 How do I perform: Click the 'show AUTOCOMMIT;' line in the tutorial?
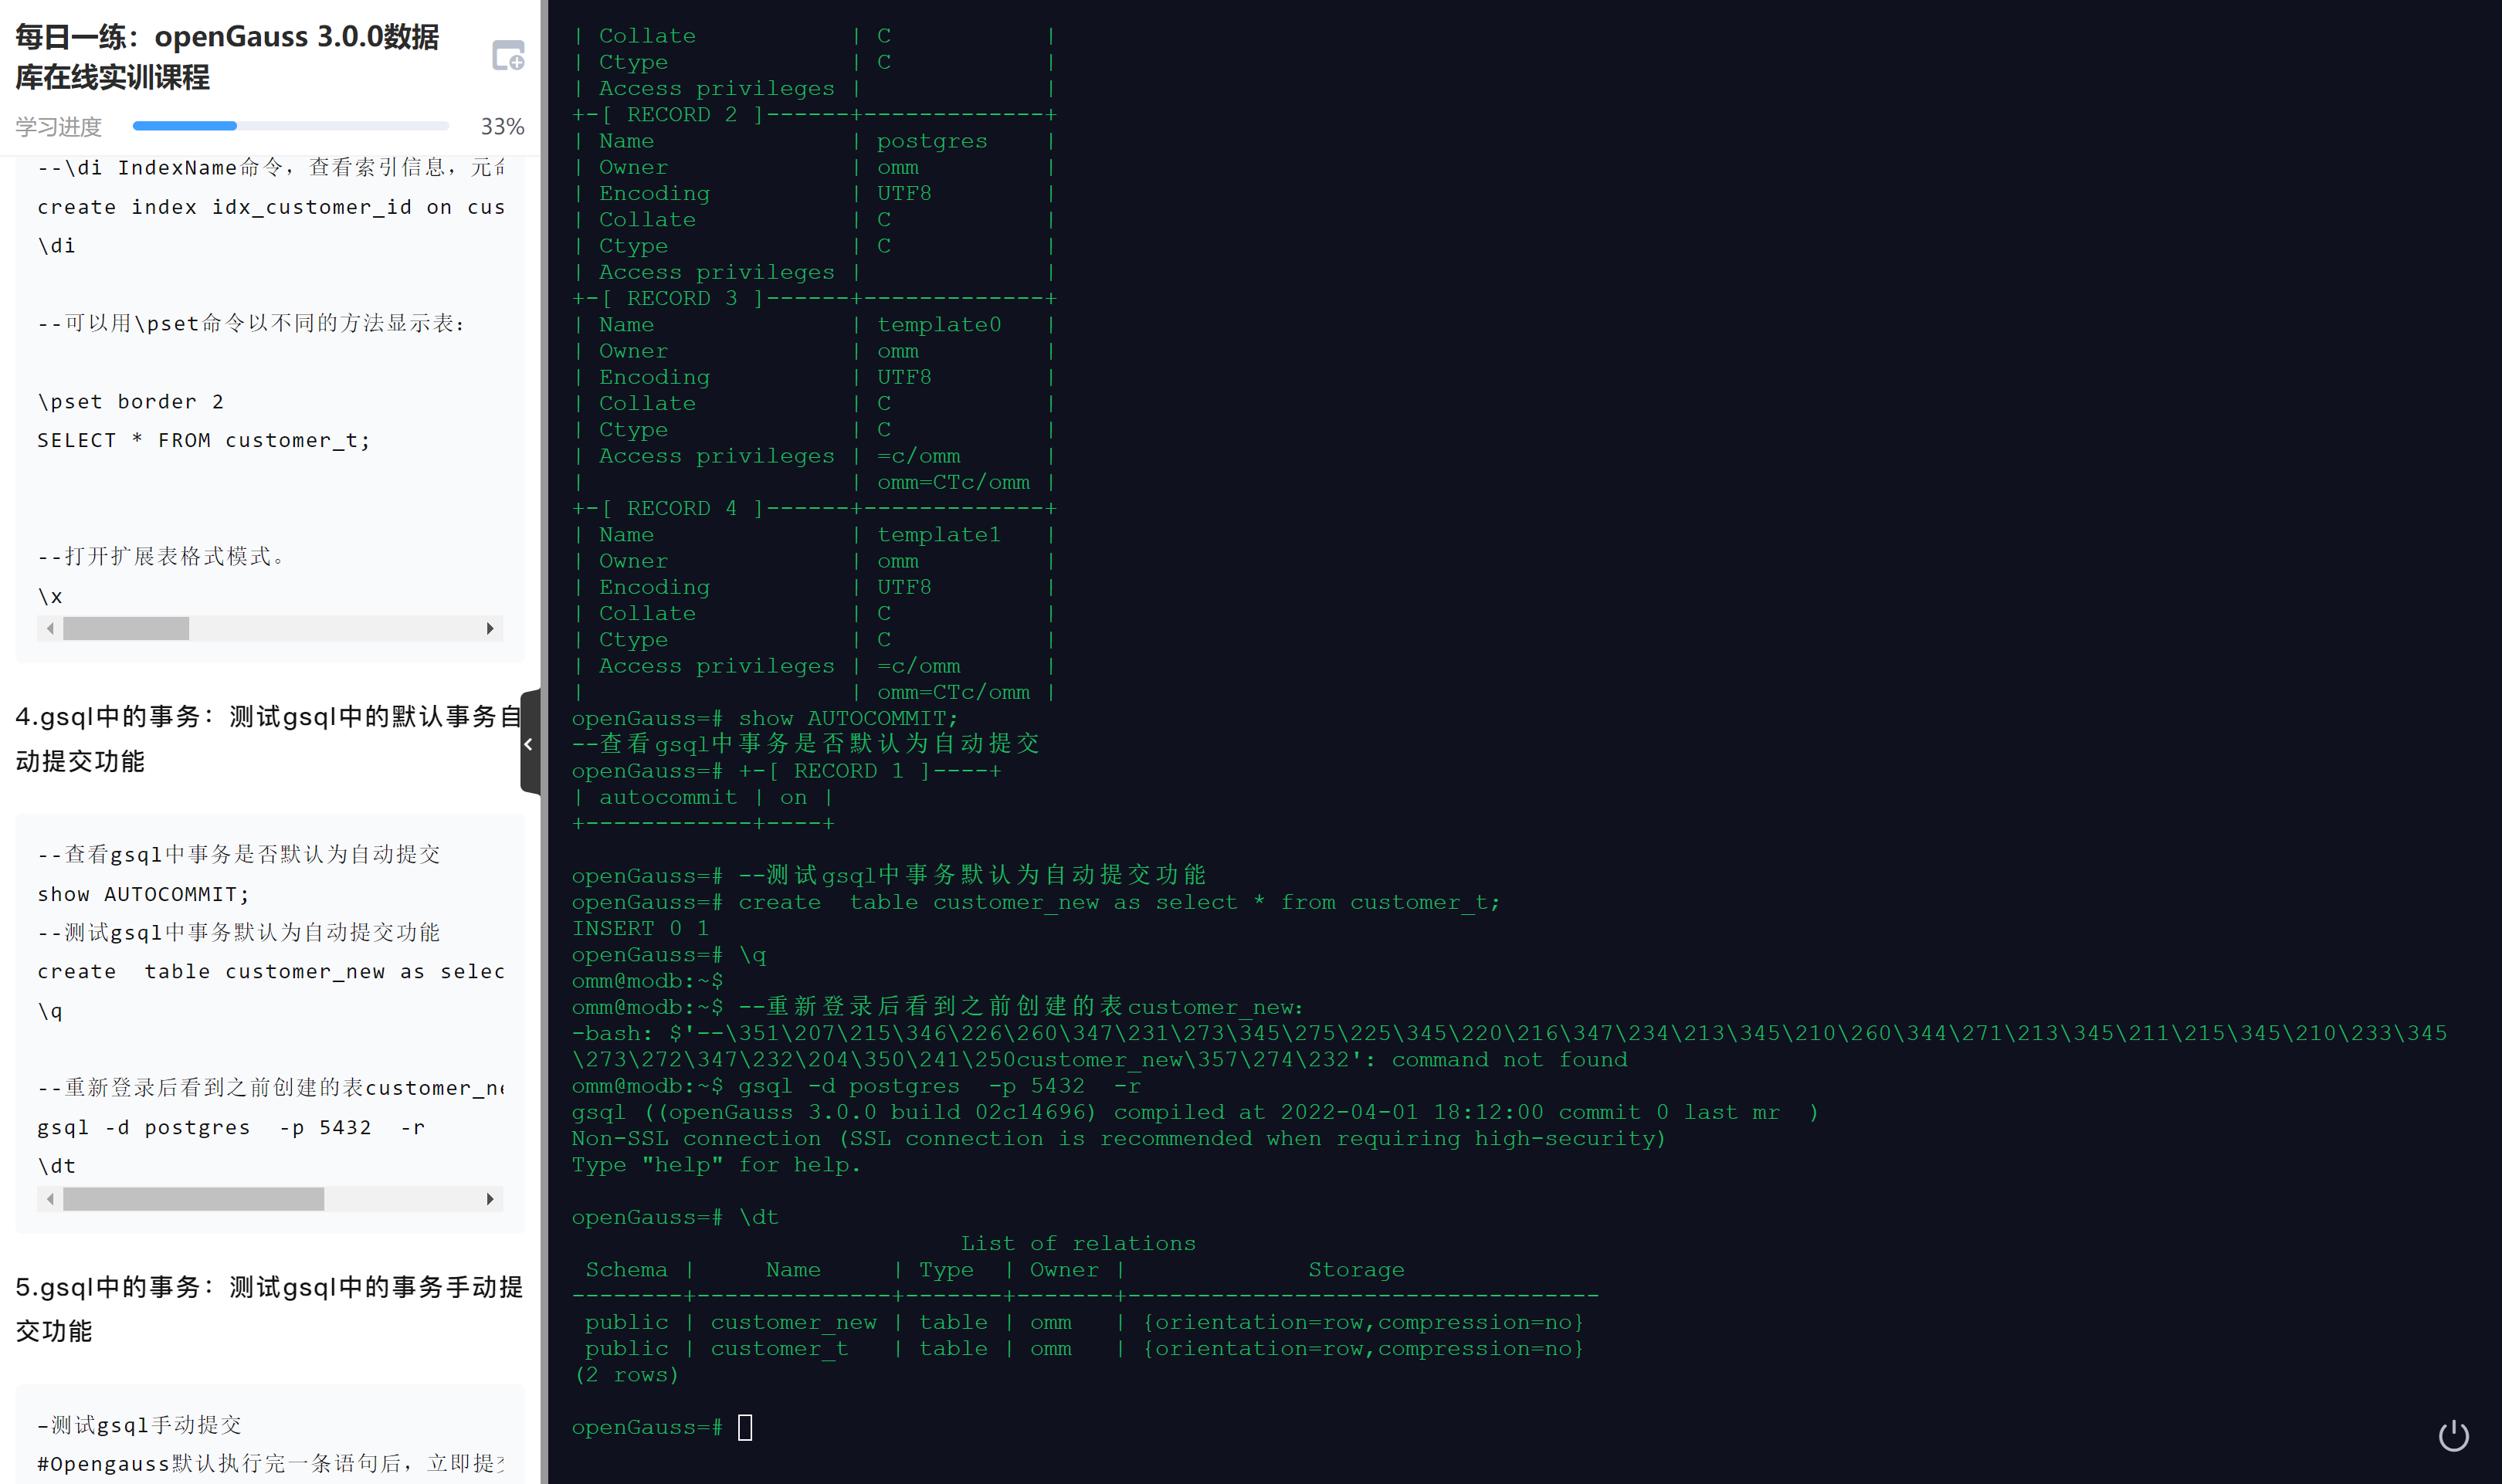point(143,894)
